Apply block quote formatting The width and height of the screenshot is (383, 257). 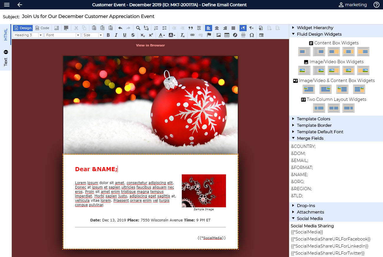pyautogui.click(x=191, y=28)
